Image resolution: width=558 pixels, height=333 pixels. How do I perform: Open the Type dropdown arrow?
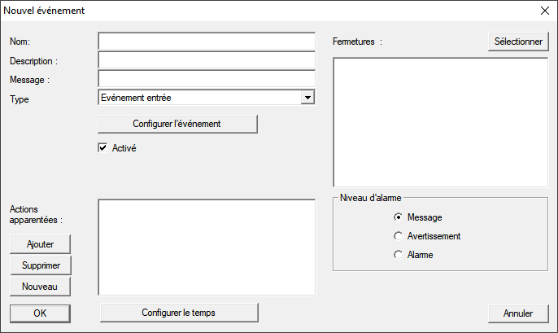(x=307, y=98)
